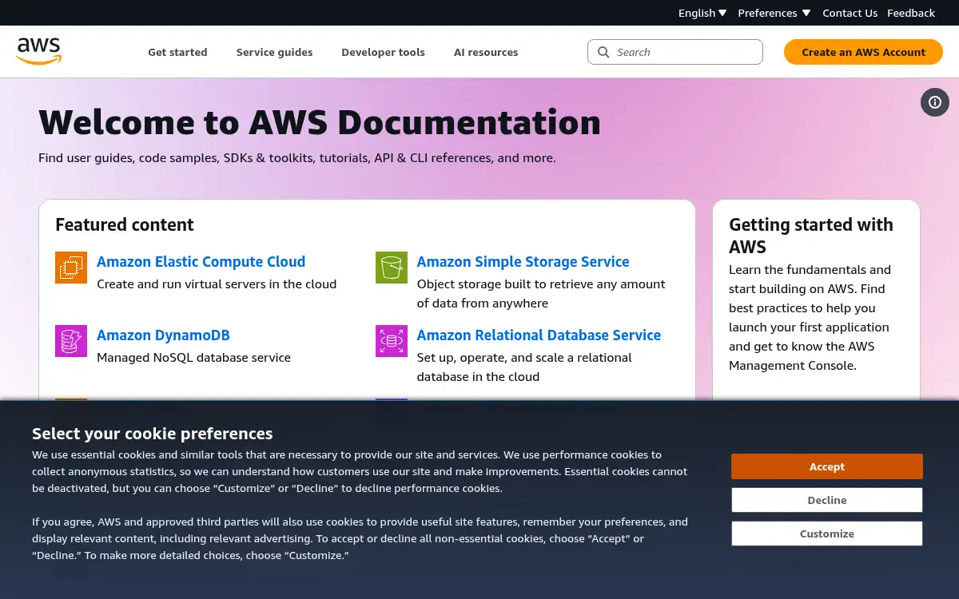Focus the Search input field
Viewport: 959px width, 599px height.
tap(675, 52)
